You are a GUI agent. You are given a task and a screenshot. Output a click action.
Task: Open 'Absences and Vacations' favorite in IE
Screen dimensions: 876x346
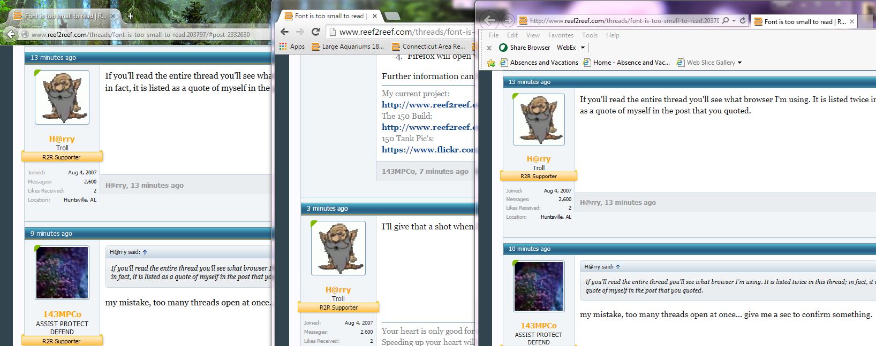pos(539,63)
